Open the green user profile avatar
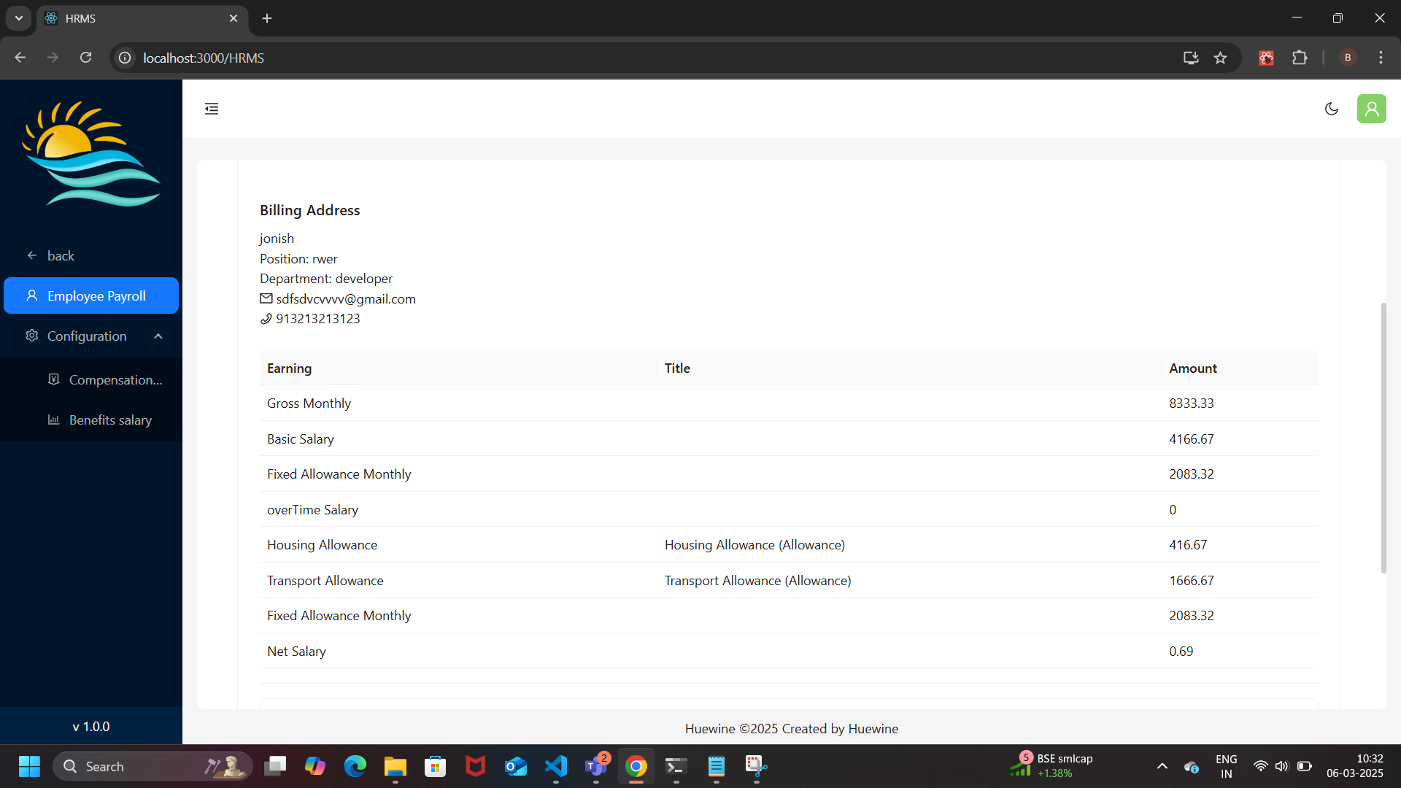This screenshot has height=788, width=1401. 1372,109
